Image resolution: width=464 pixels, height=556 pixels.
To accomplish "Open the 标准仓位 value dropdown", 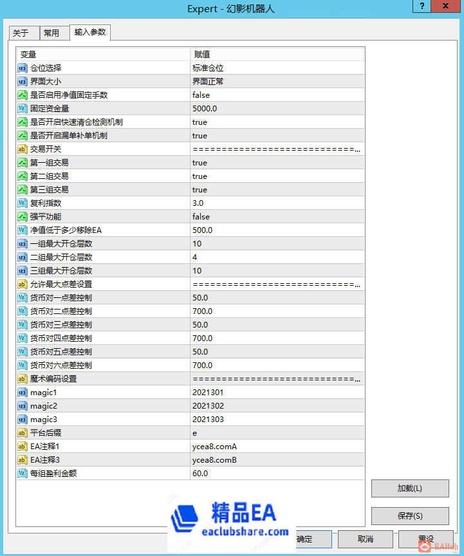I will [x=277, y=68].
